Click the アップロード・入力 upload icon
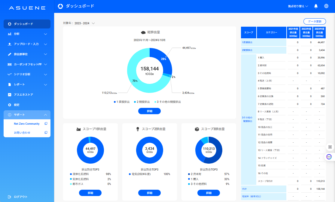 [x=9, y=44]
